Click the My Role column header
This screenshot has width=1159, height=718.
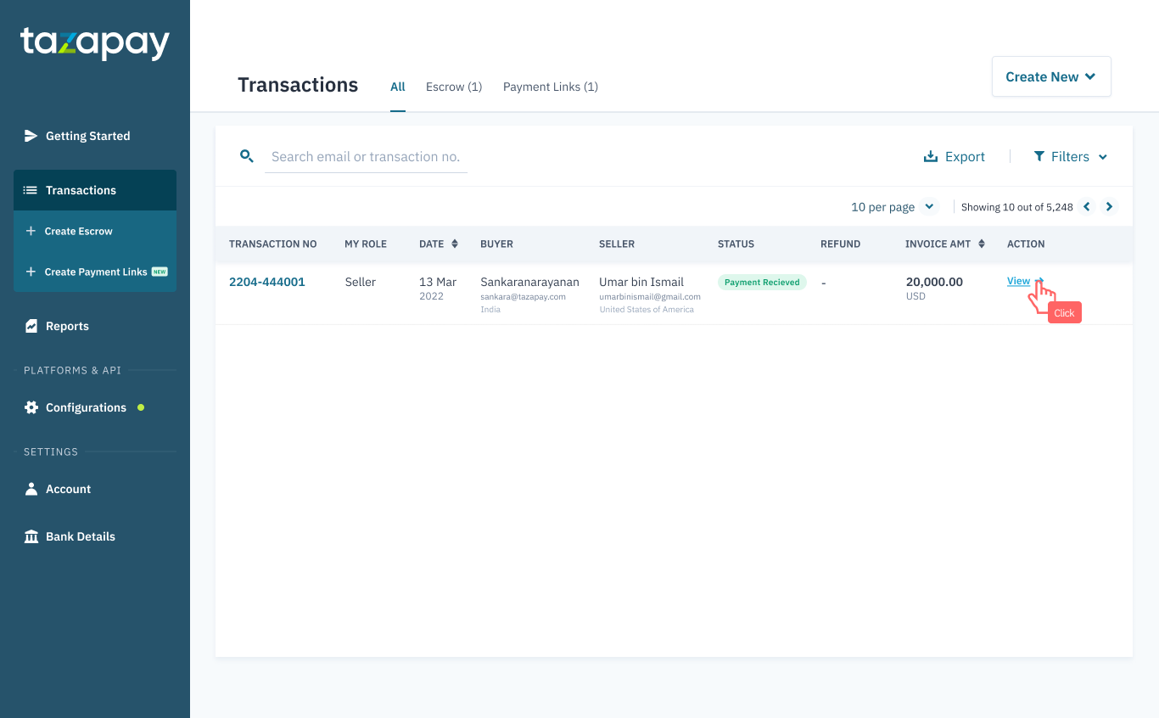(x=366, y=244)
